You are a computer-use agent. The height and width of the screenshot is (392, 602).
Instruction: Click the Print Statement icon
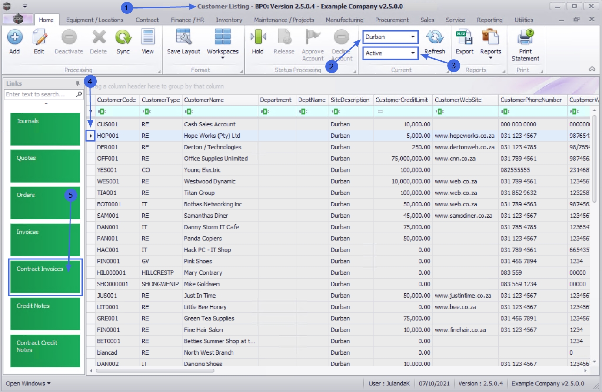tap(525, 38)
